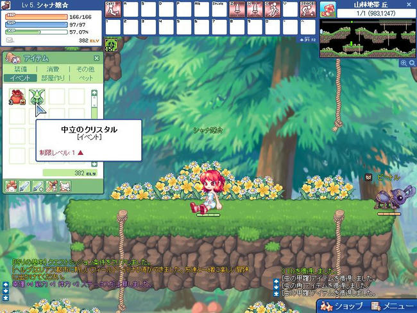The height and width of the screenshot is (313, 417).
Task: Click left chat log scroll-up arrow
Action: (6, 285)
